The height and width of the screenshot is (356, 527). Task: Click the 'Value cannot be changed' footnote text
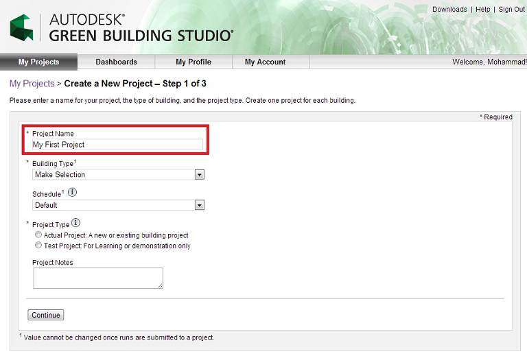click(117, 337)
